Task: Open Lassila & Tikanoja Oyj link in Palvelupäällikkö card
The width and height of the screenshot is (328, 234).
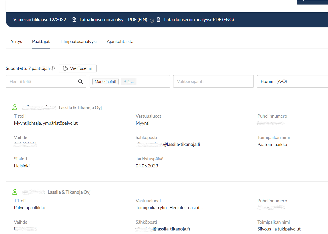Action: click(x=69, y=192)
